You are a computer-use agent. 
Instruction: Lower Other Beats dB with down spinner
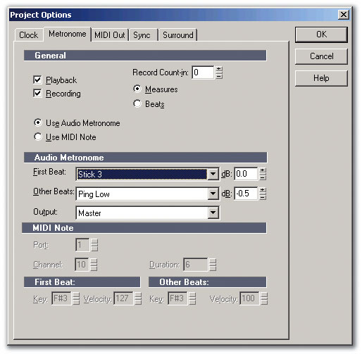[263, 196]
